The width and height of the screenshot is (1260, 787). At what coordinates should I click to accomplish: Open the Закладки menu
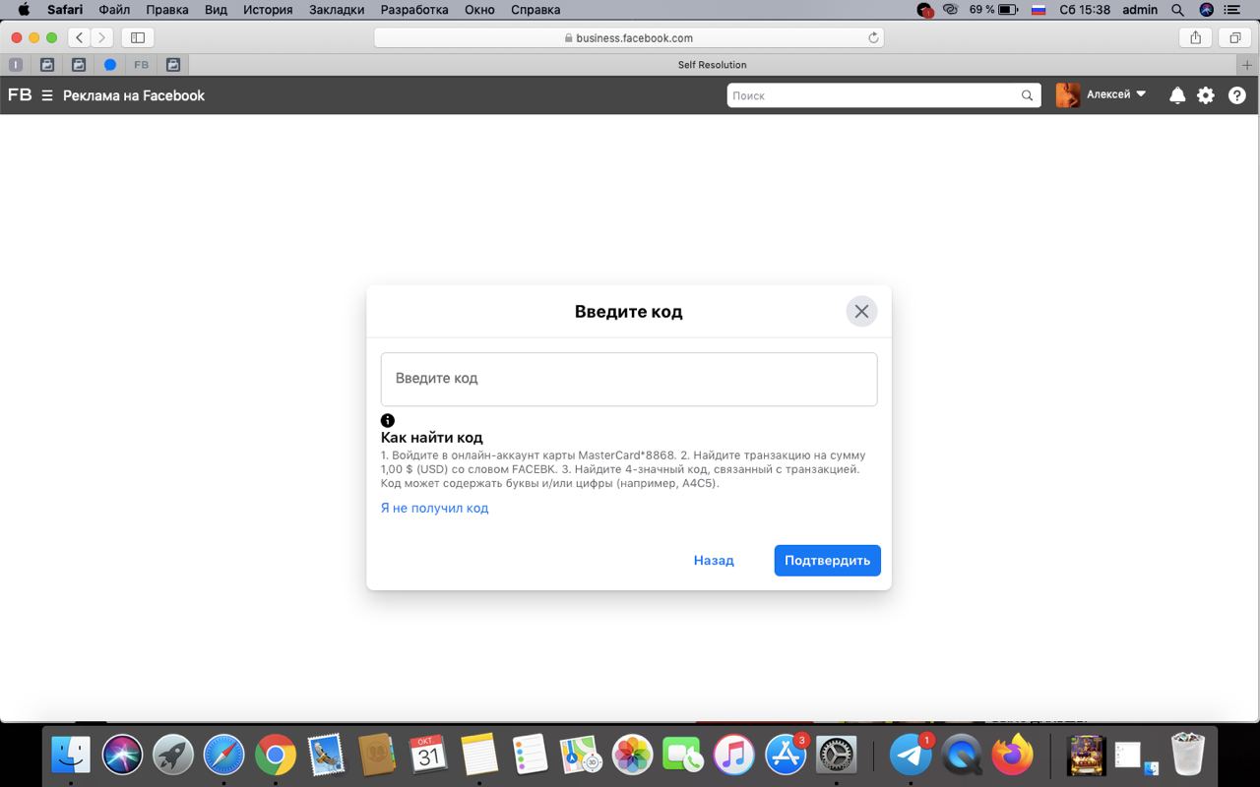pos(337,10)
